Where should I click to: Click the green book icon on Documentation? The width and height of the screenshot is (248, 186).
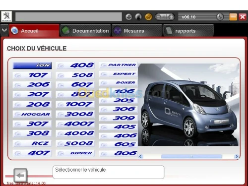(65, 31)
